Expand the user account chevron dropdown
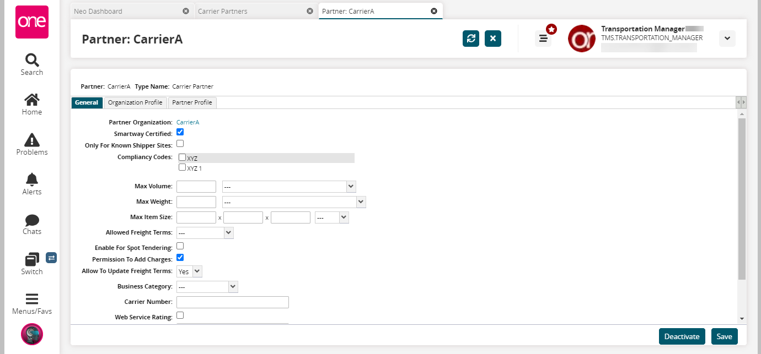Screen dimensions: 761x354 point(727,39)
